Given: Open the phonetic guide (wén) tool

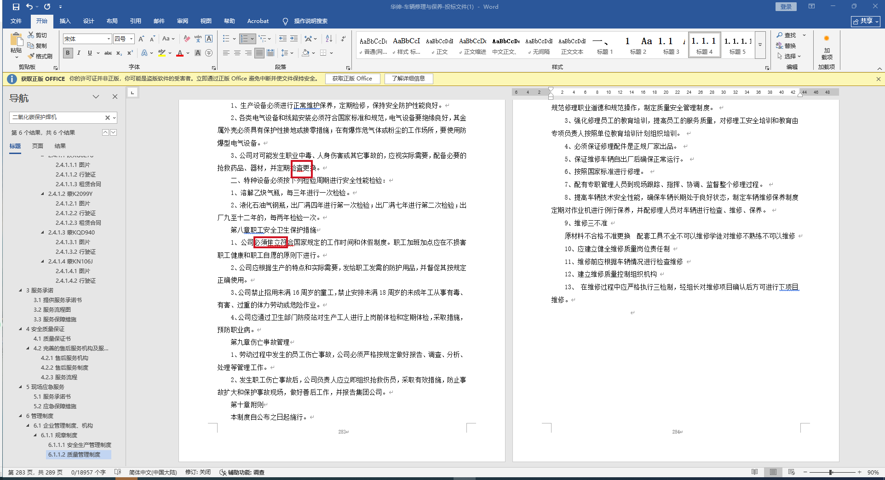Looking at the screenshot, I should click(198, 39).
